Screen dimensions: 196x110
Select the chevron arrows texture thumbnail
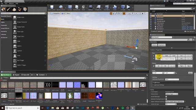click(x=48, y=85)
